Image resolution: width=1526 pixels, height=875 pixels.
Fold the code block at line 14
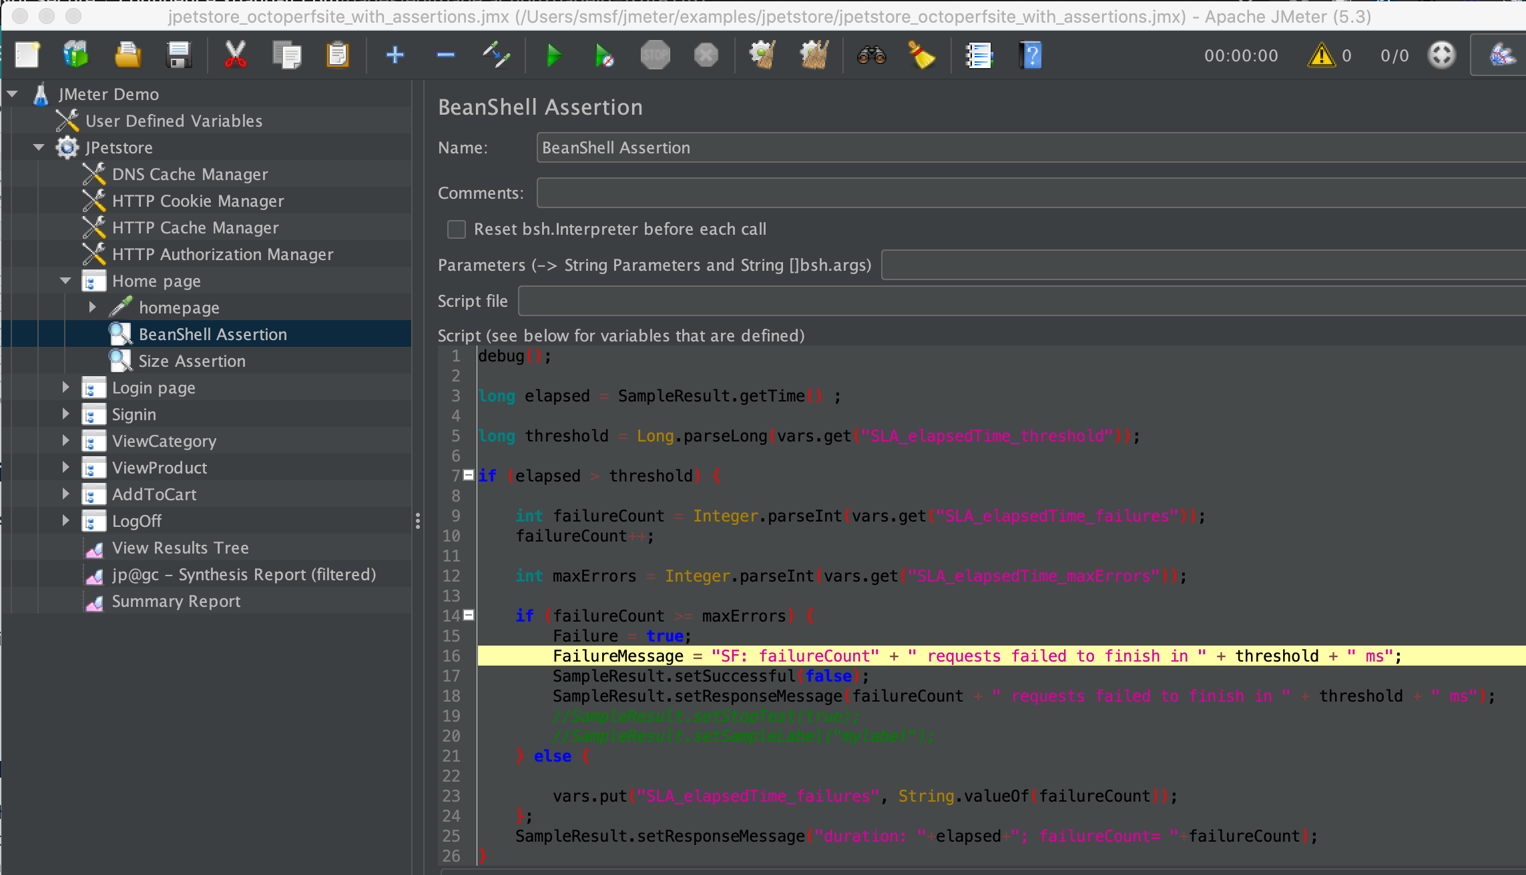[469, 615]
